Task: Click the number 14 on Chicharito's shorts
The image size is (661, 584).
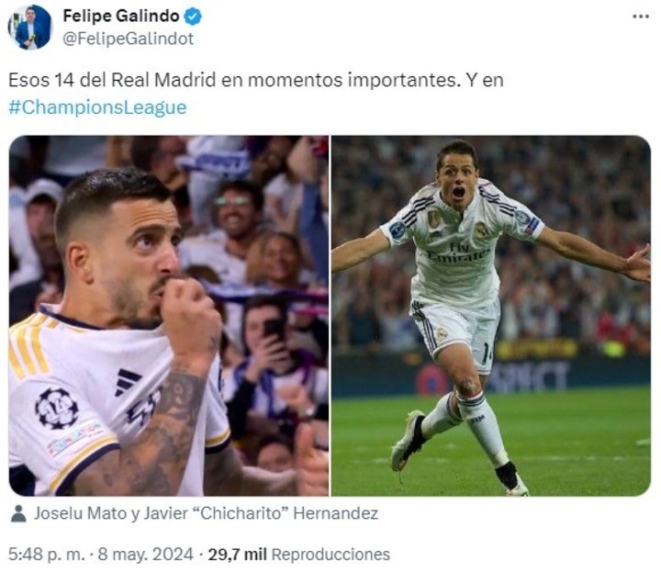Action: tap(487, 354)
